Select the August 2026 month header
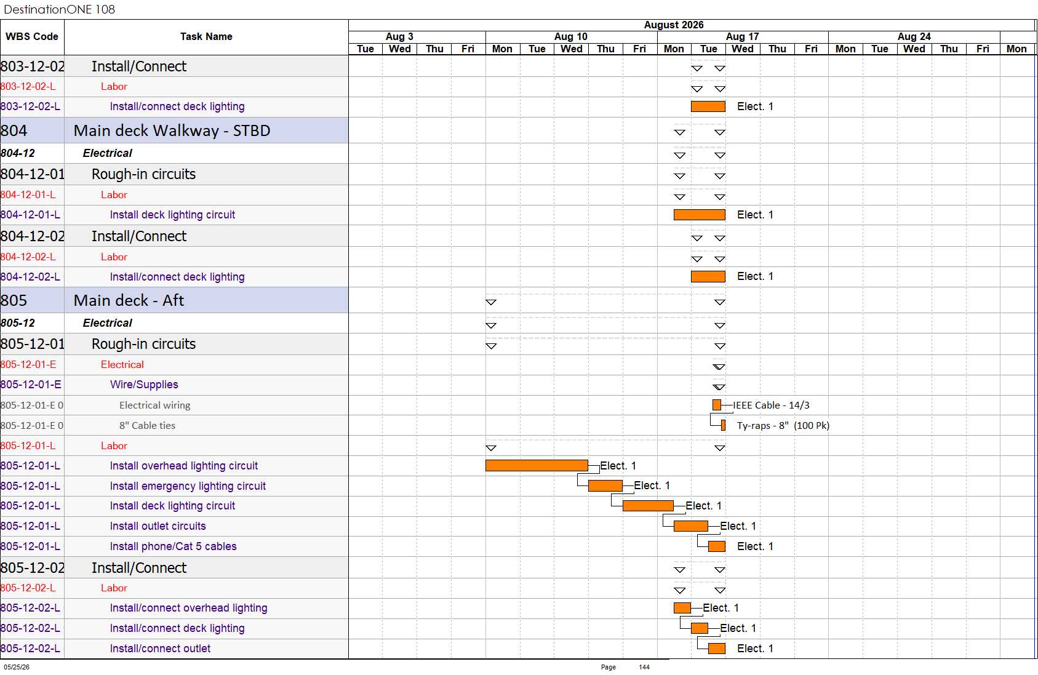The width and height of the screenshot is (1038, 675). (674, 25)
